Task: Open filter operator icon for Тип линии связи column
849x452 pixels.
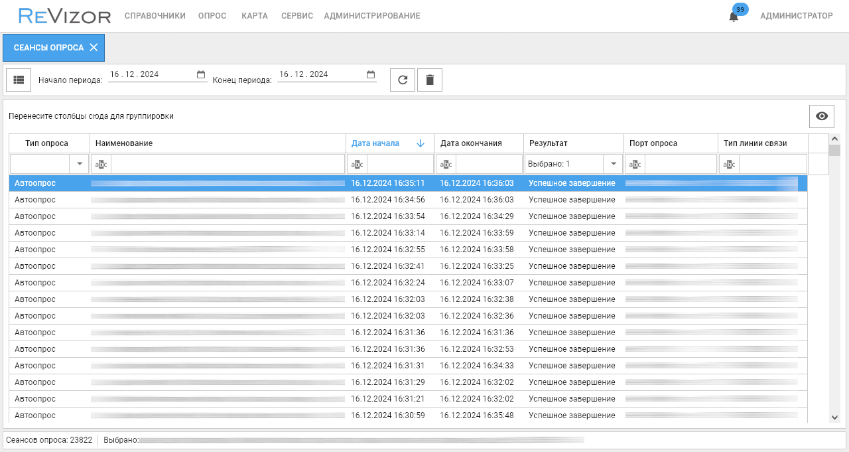Action: click(730, 164)
